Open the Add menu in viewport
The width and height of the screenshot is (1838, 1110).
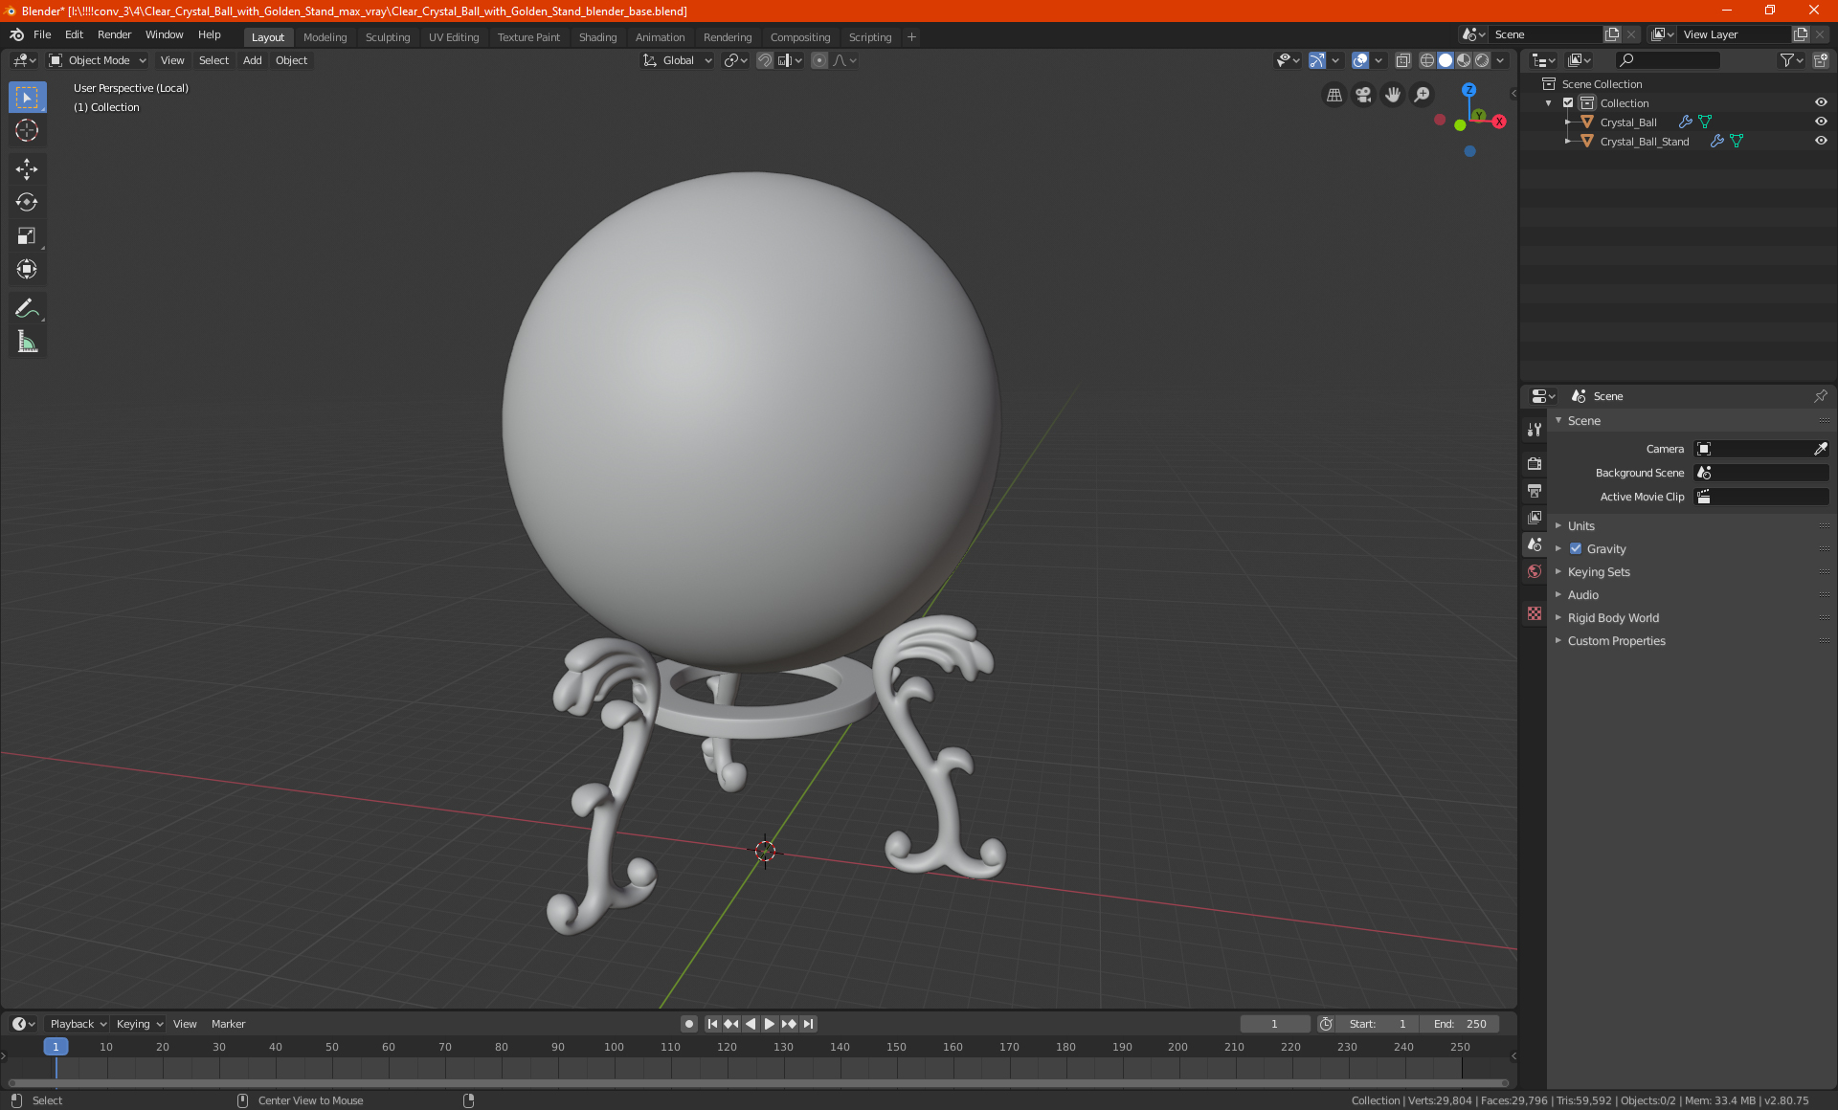coord(252,60)
